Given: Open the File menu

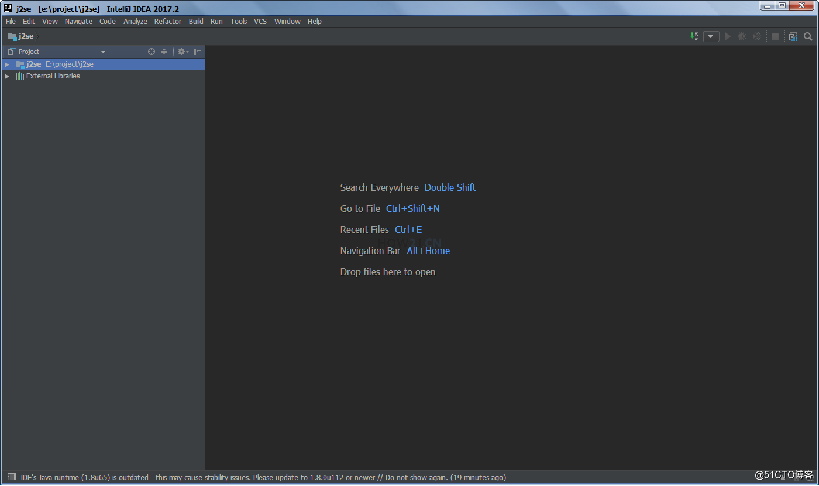Looking at the screenshot, I should (x=11, y=22).
